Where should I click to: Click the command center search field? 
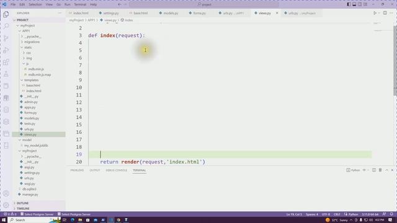(204, 4)
